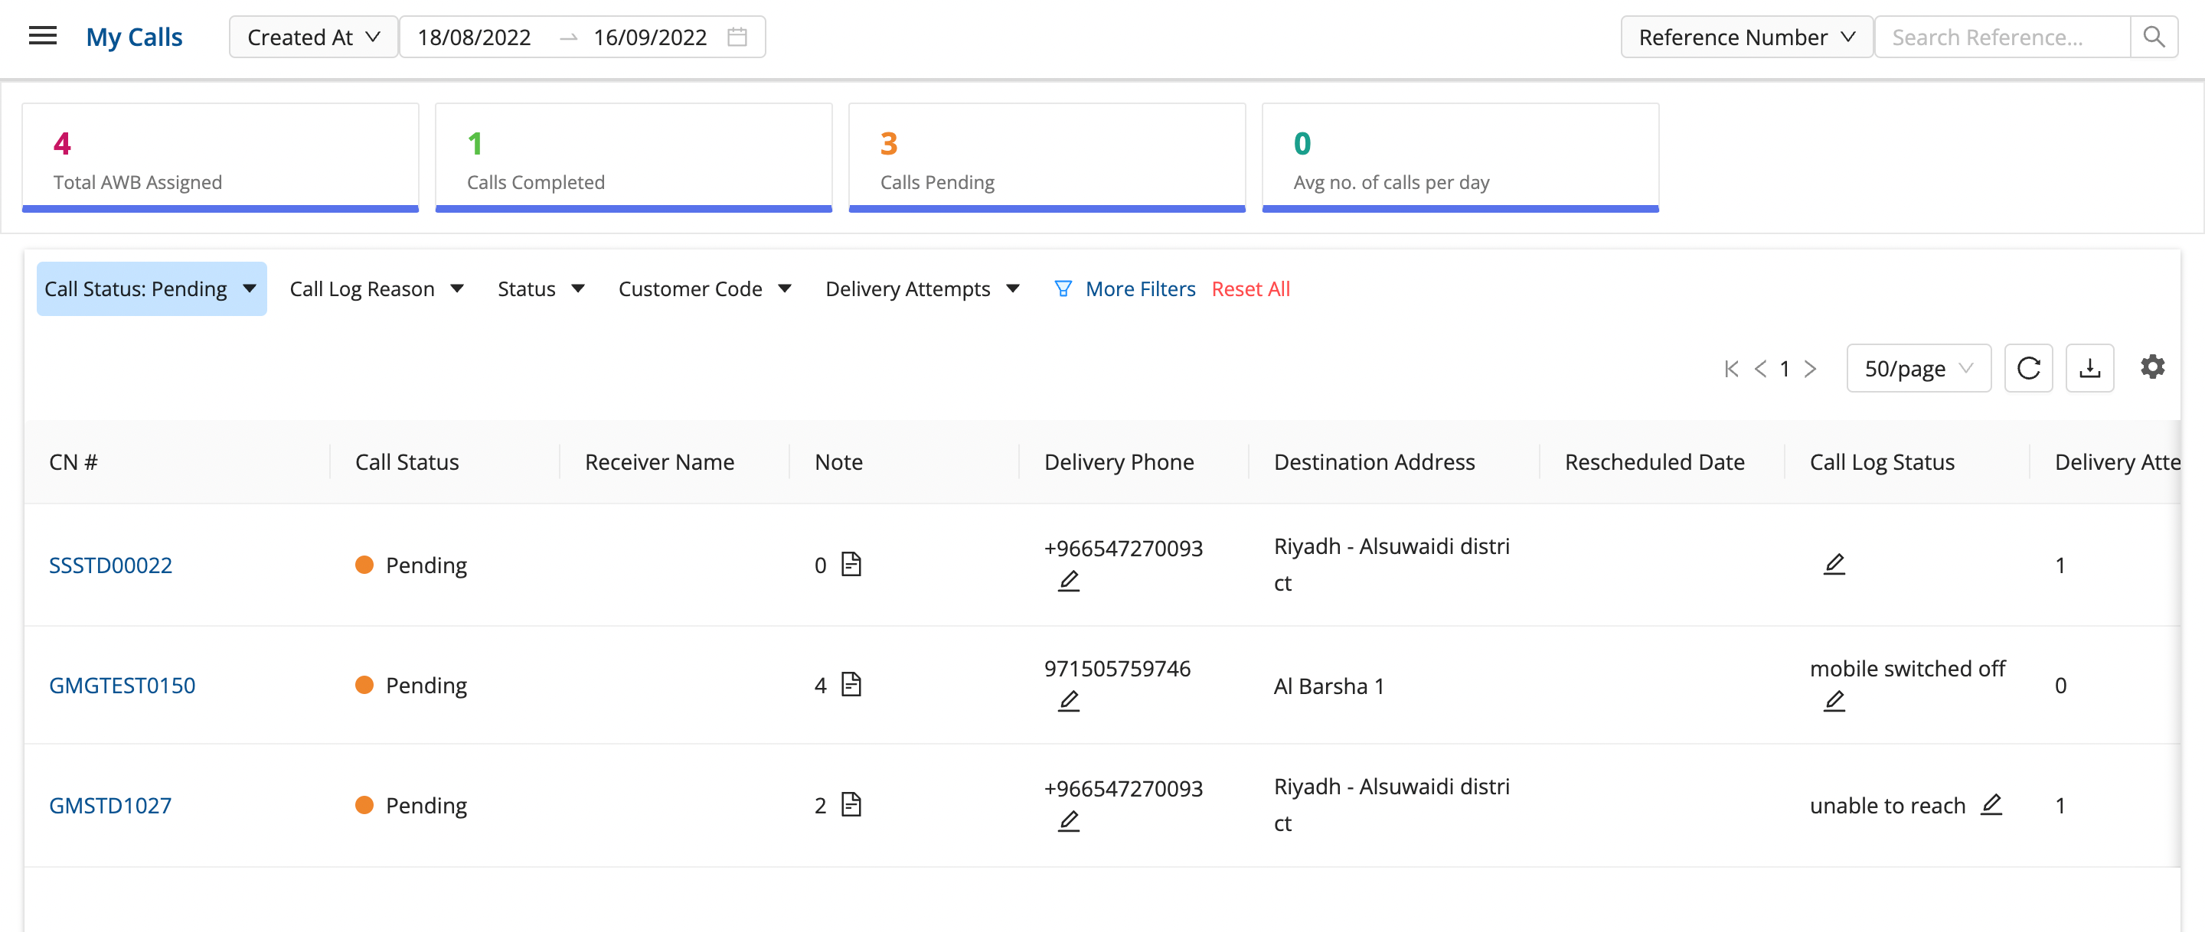Screen dimensions: 2205x932
Task: Open note icon for SSSTD00022
Action: [x=851, y=564]
